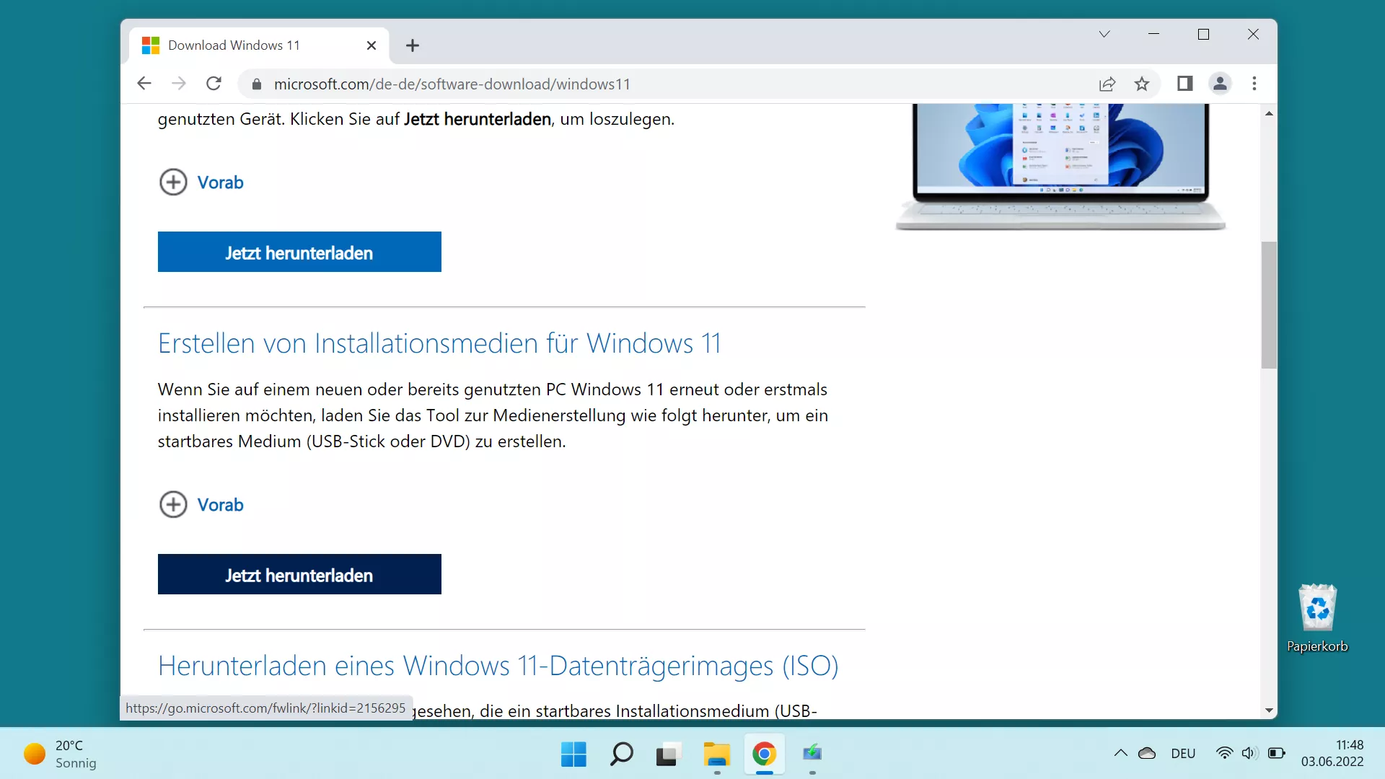Expand the first Vorab section

tap(201, 182)
